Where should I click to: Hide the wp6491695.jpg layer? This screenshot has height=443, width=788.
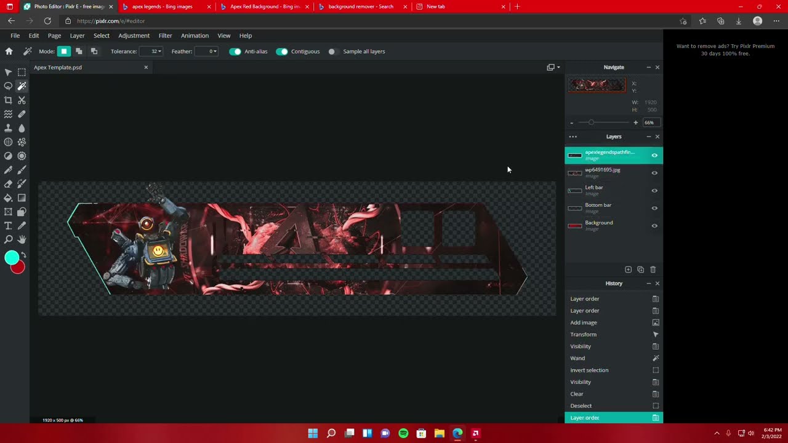[654, 173]
